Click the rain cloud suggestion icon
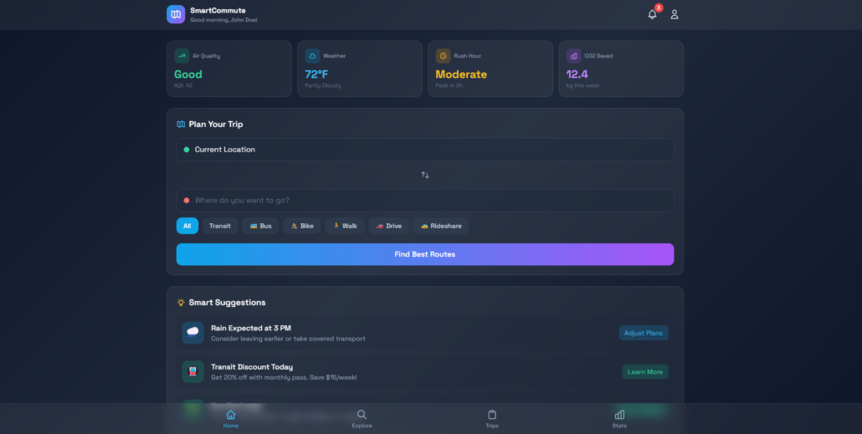 tap(193, 333)
